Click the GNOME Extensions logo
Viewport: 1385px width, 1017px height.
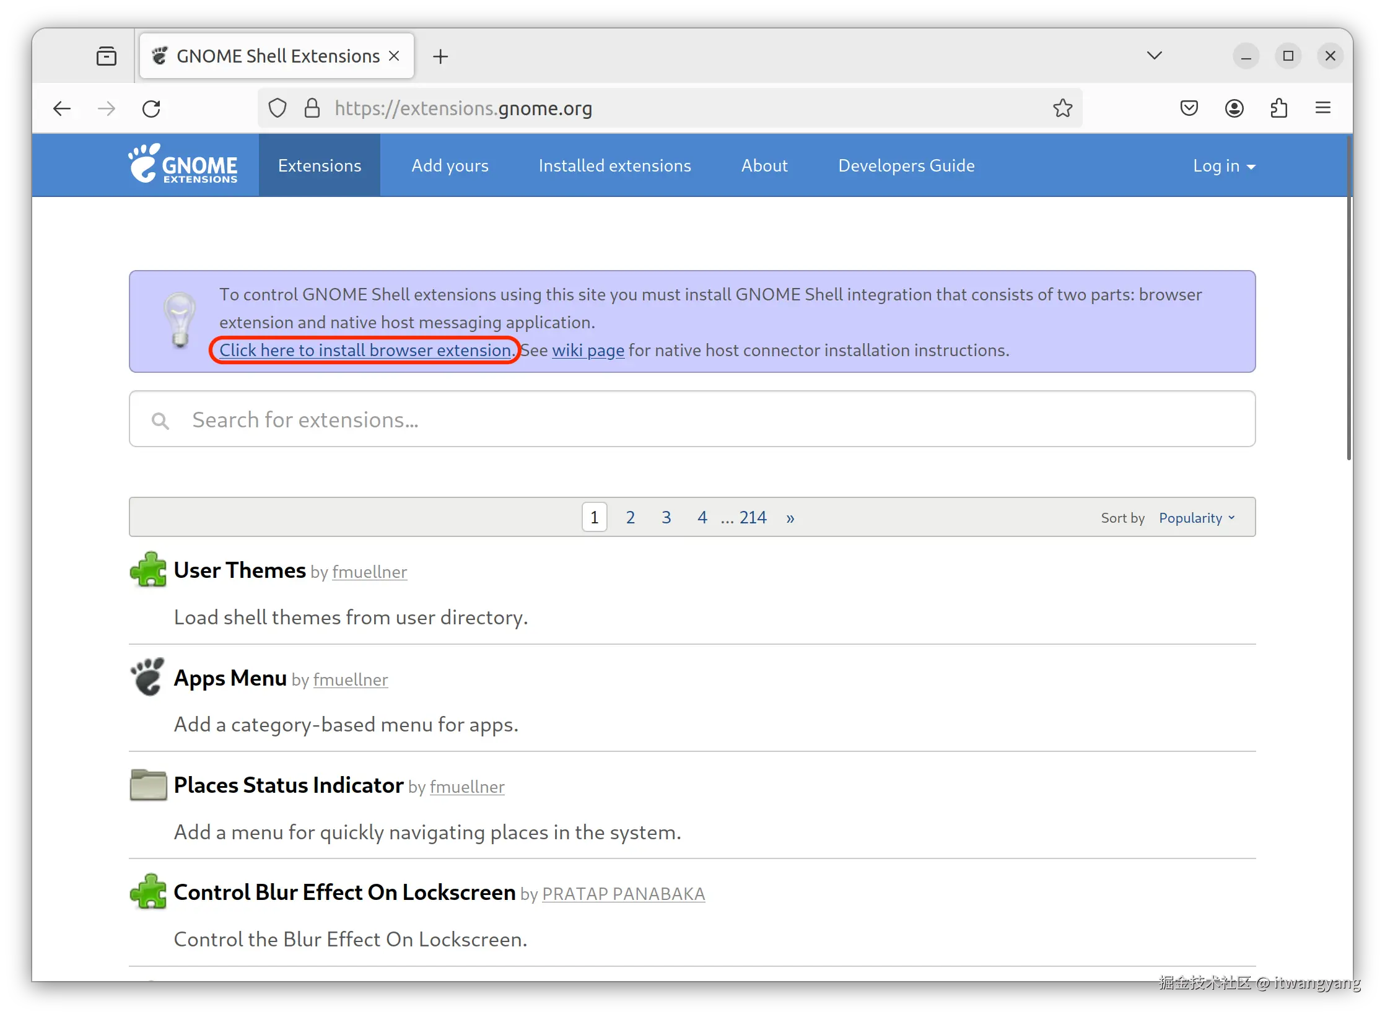click(183, 165)
